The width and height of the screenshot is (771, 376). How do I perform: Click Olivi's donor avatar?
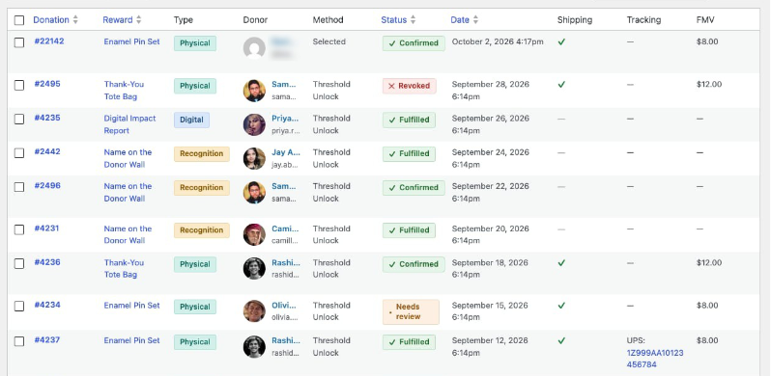coord(254,311)
